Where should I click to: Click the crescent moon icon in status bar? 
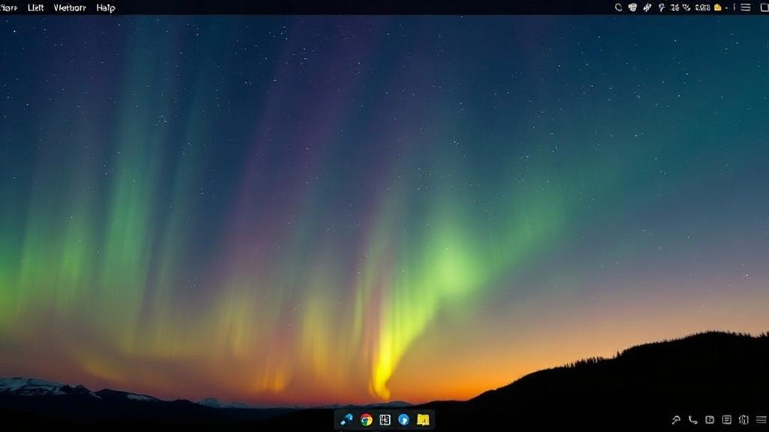pyautogui.click(x=619, y=7)
